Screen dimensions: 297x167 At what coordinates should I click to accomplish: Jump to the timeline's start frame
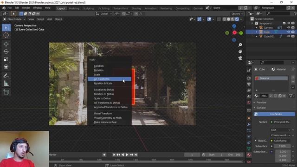(x=114, y=154)
